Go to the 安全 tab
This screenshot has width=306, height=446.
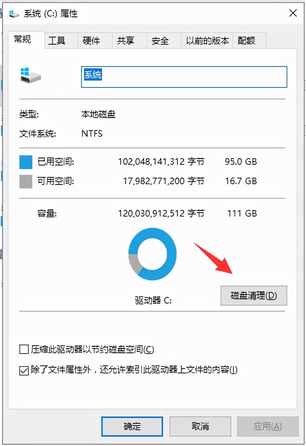tap(160, 41)
